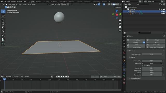The width and height of the screenshot is (166, 93).
Task: Open the Keying dropdown
Action: coord(16,77)
